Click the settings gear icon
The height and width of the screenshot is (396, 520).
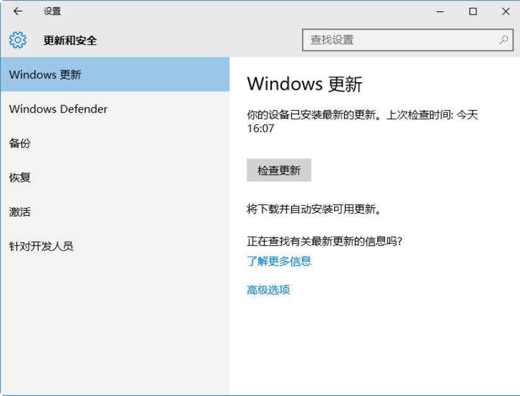click(18, 40)
